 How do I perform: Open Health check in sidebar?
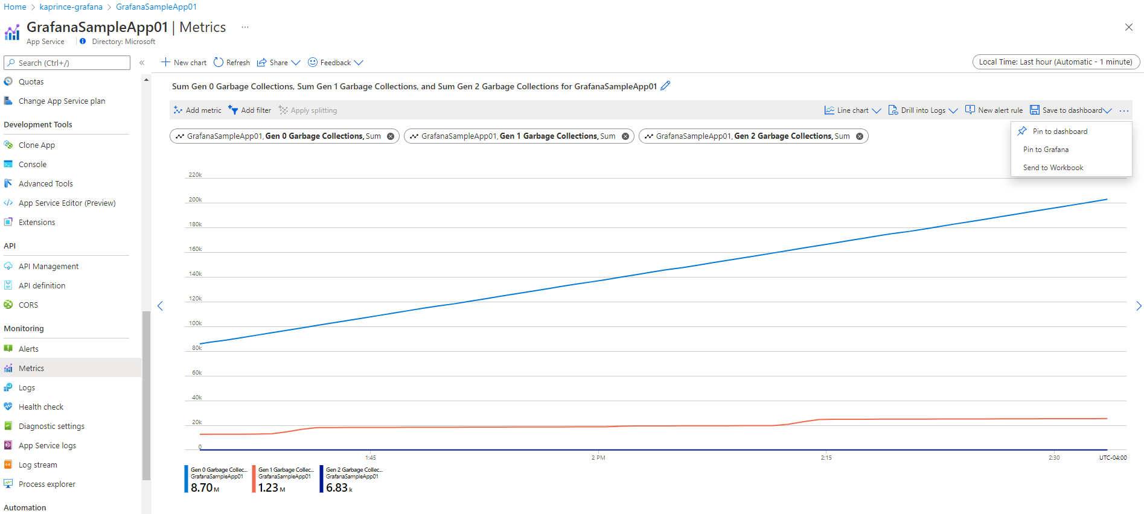(71, 407)
